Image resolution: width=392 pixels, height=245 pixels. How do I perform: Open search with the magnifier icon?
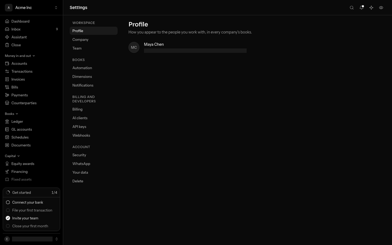352,8
